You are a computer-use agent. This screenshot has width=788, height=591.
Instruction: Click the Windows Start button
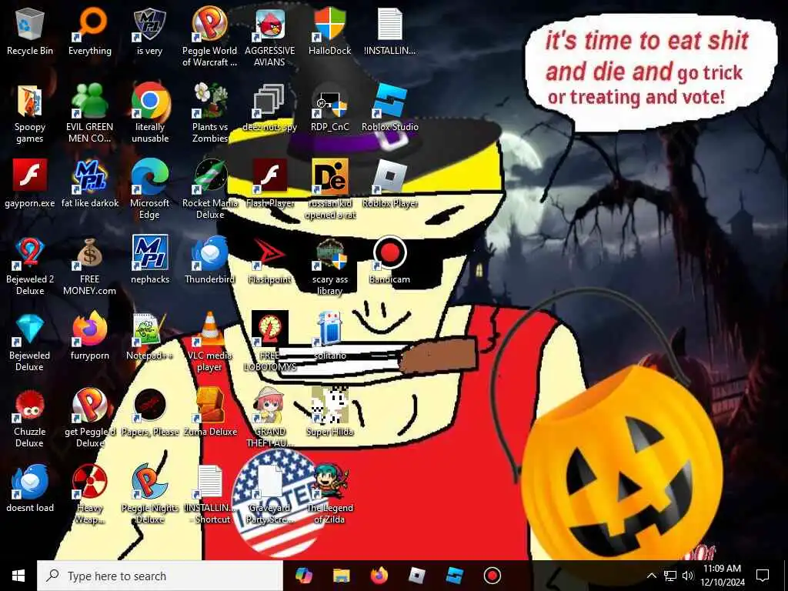tap(18, 576)
